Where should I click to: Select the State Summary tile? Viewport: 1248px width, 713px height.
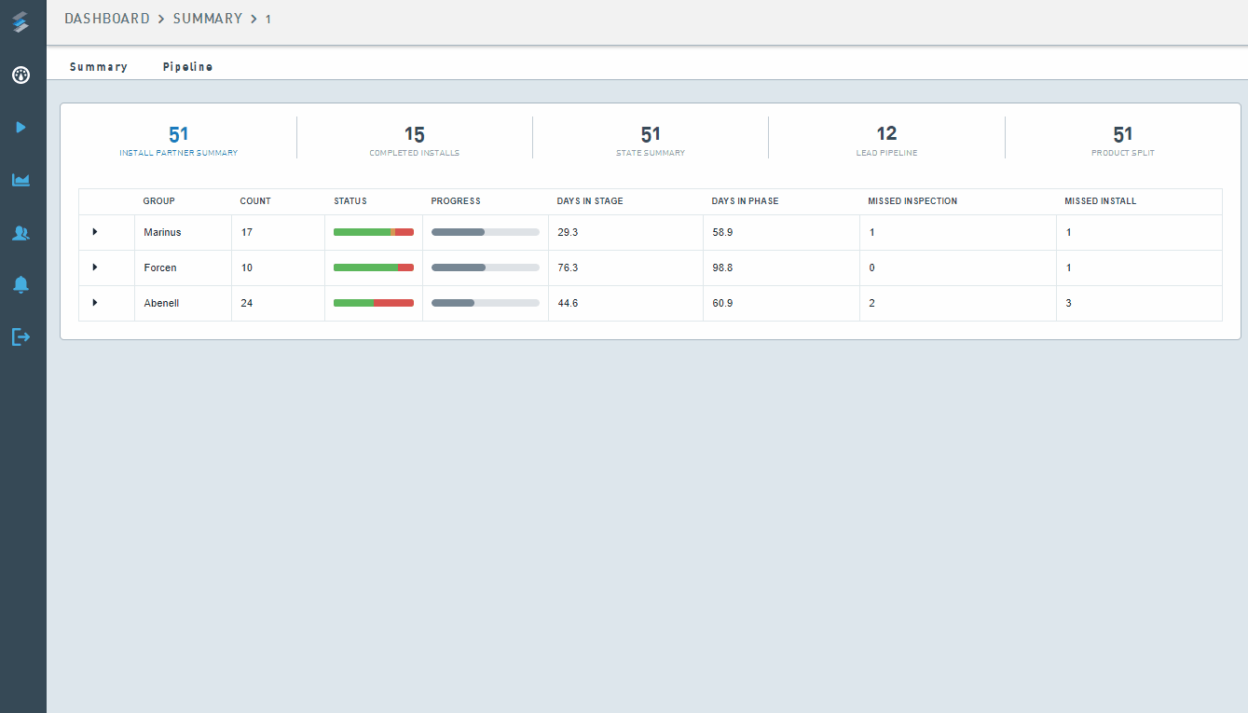click(x=650, y=140)
